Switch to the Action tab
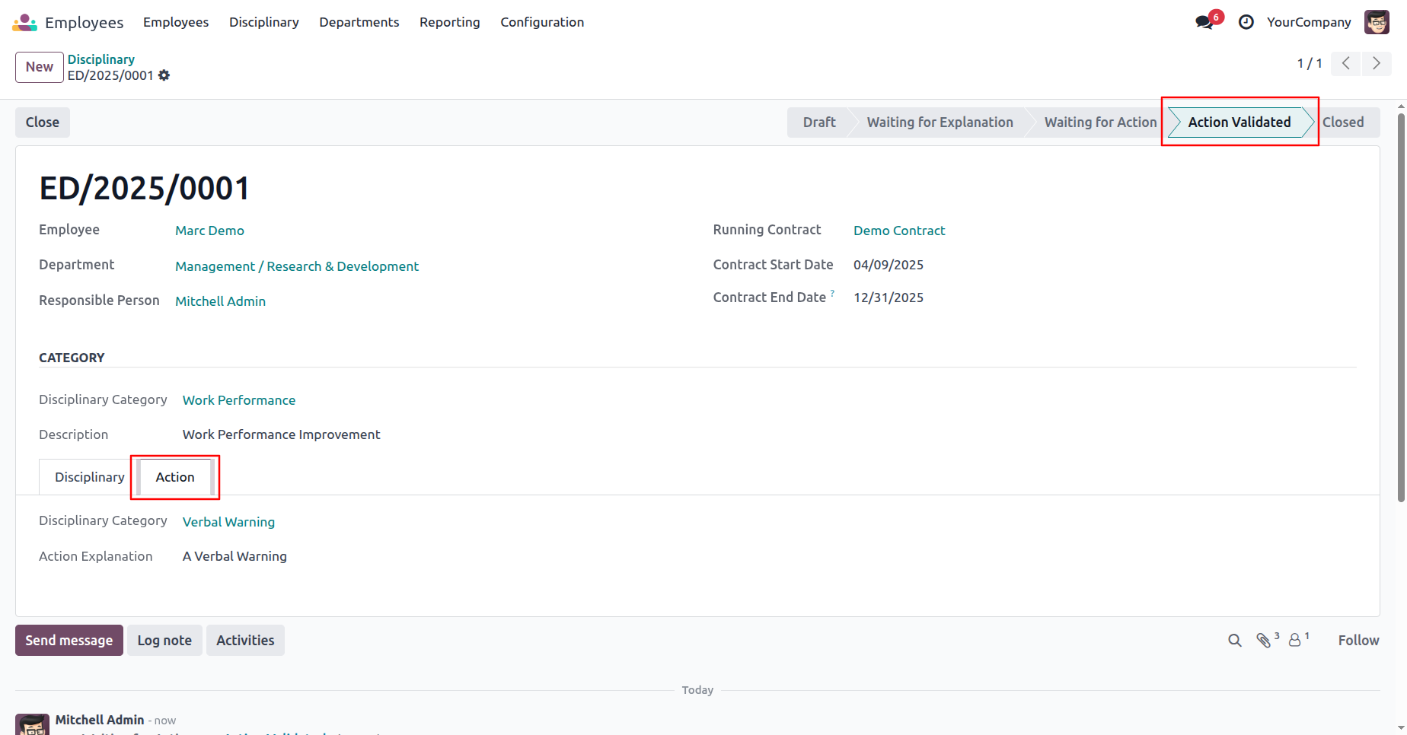 (x=175, y=477)
